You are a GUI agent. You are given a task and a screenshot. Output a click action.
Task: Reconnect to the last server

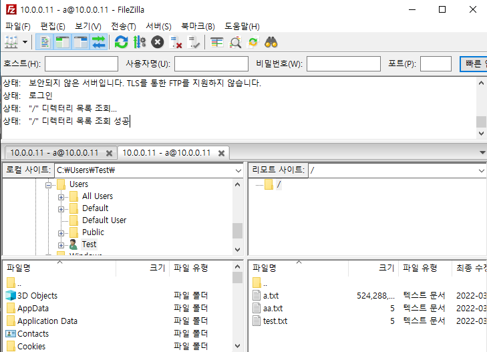coord(194,42)
